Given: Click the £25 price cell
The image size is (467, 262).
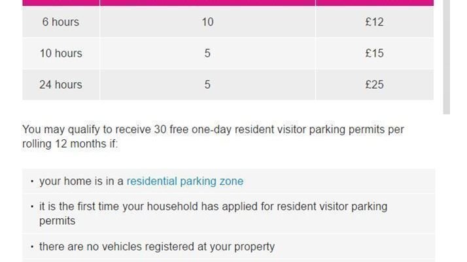Looking at the screenshot, I should click(374, 84).
